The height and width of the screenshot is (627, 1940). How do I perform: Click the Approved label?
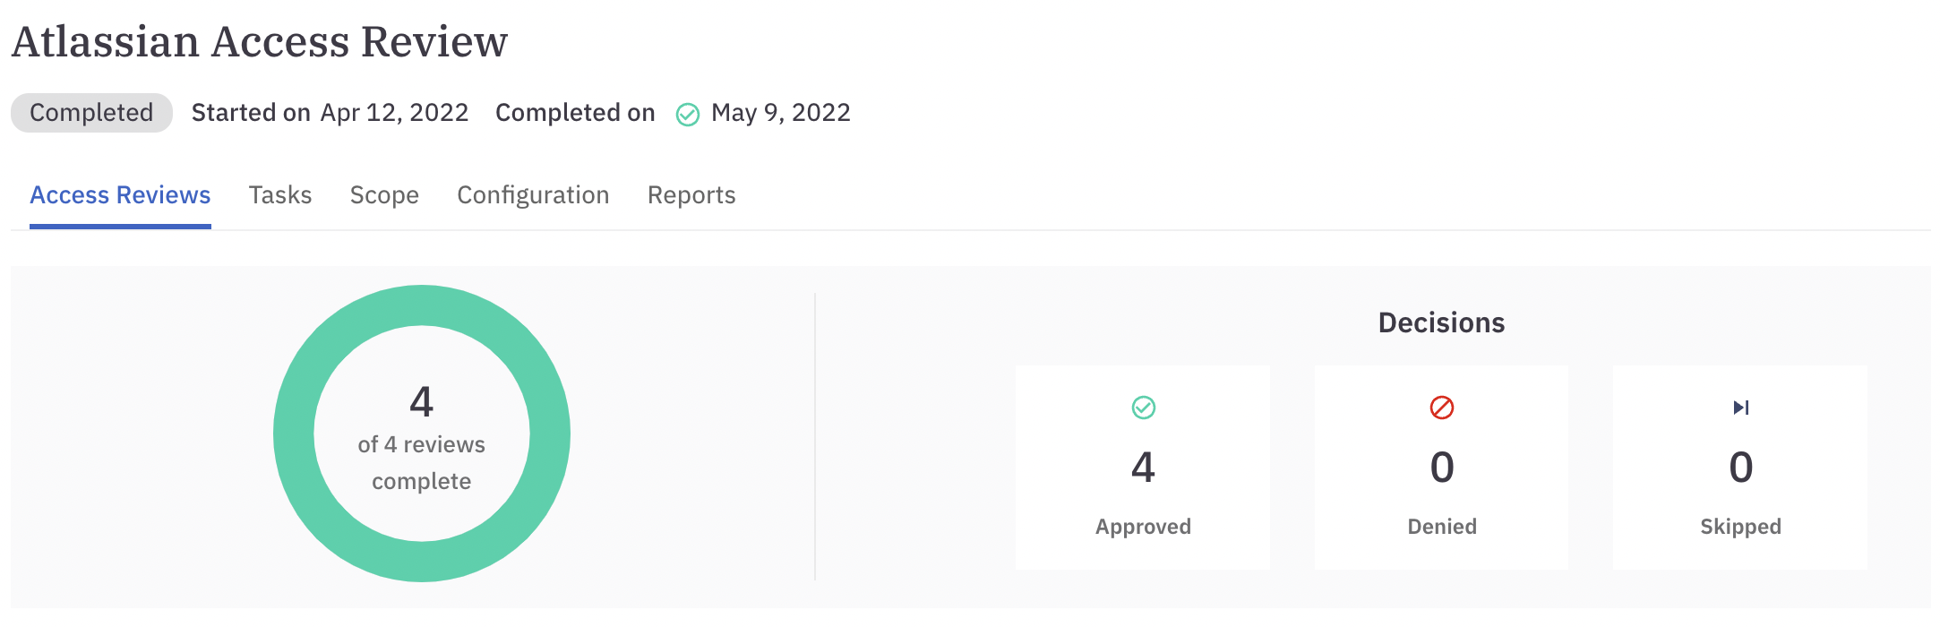point(1143,527)
